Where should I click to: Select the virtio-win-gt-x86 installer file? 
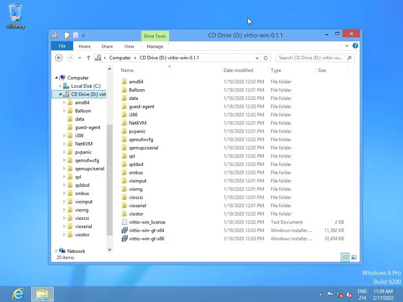coord(146,239)
